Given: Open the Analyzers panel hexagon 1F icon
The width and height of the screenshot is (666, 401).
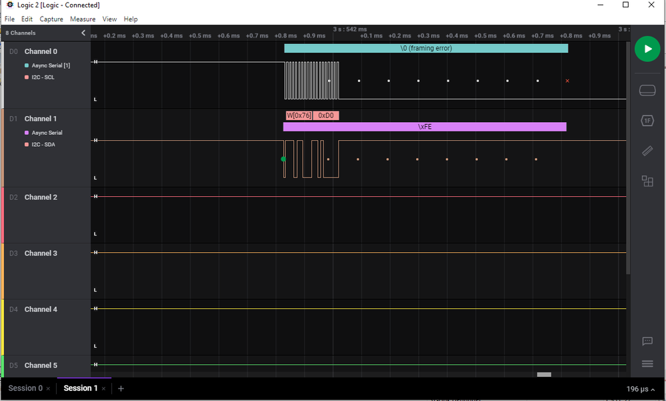Looking at the screenshot, I should pos(647,121).
